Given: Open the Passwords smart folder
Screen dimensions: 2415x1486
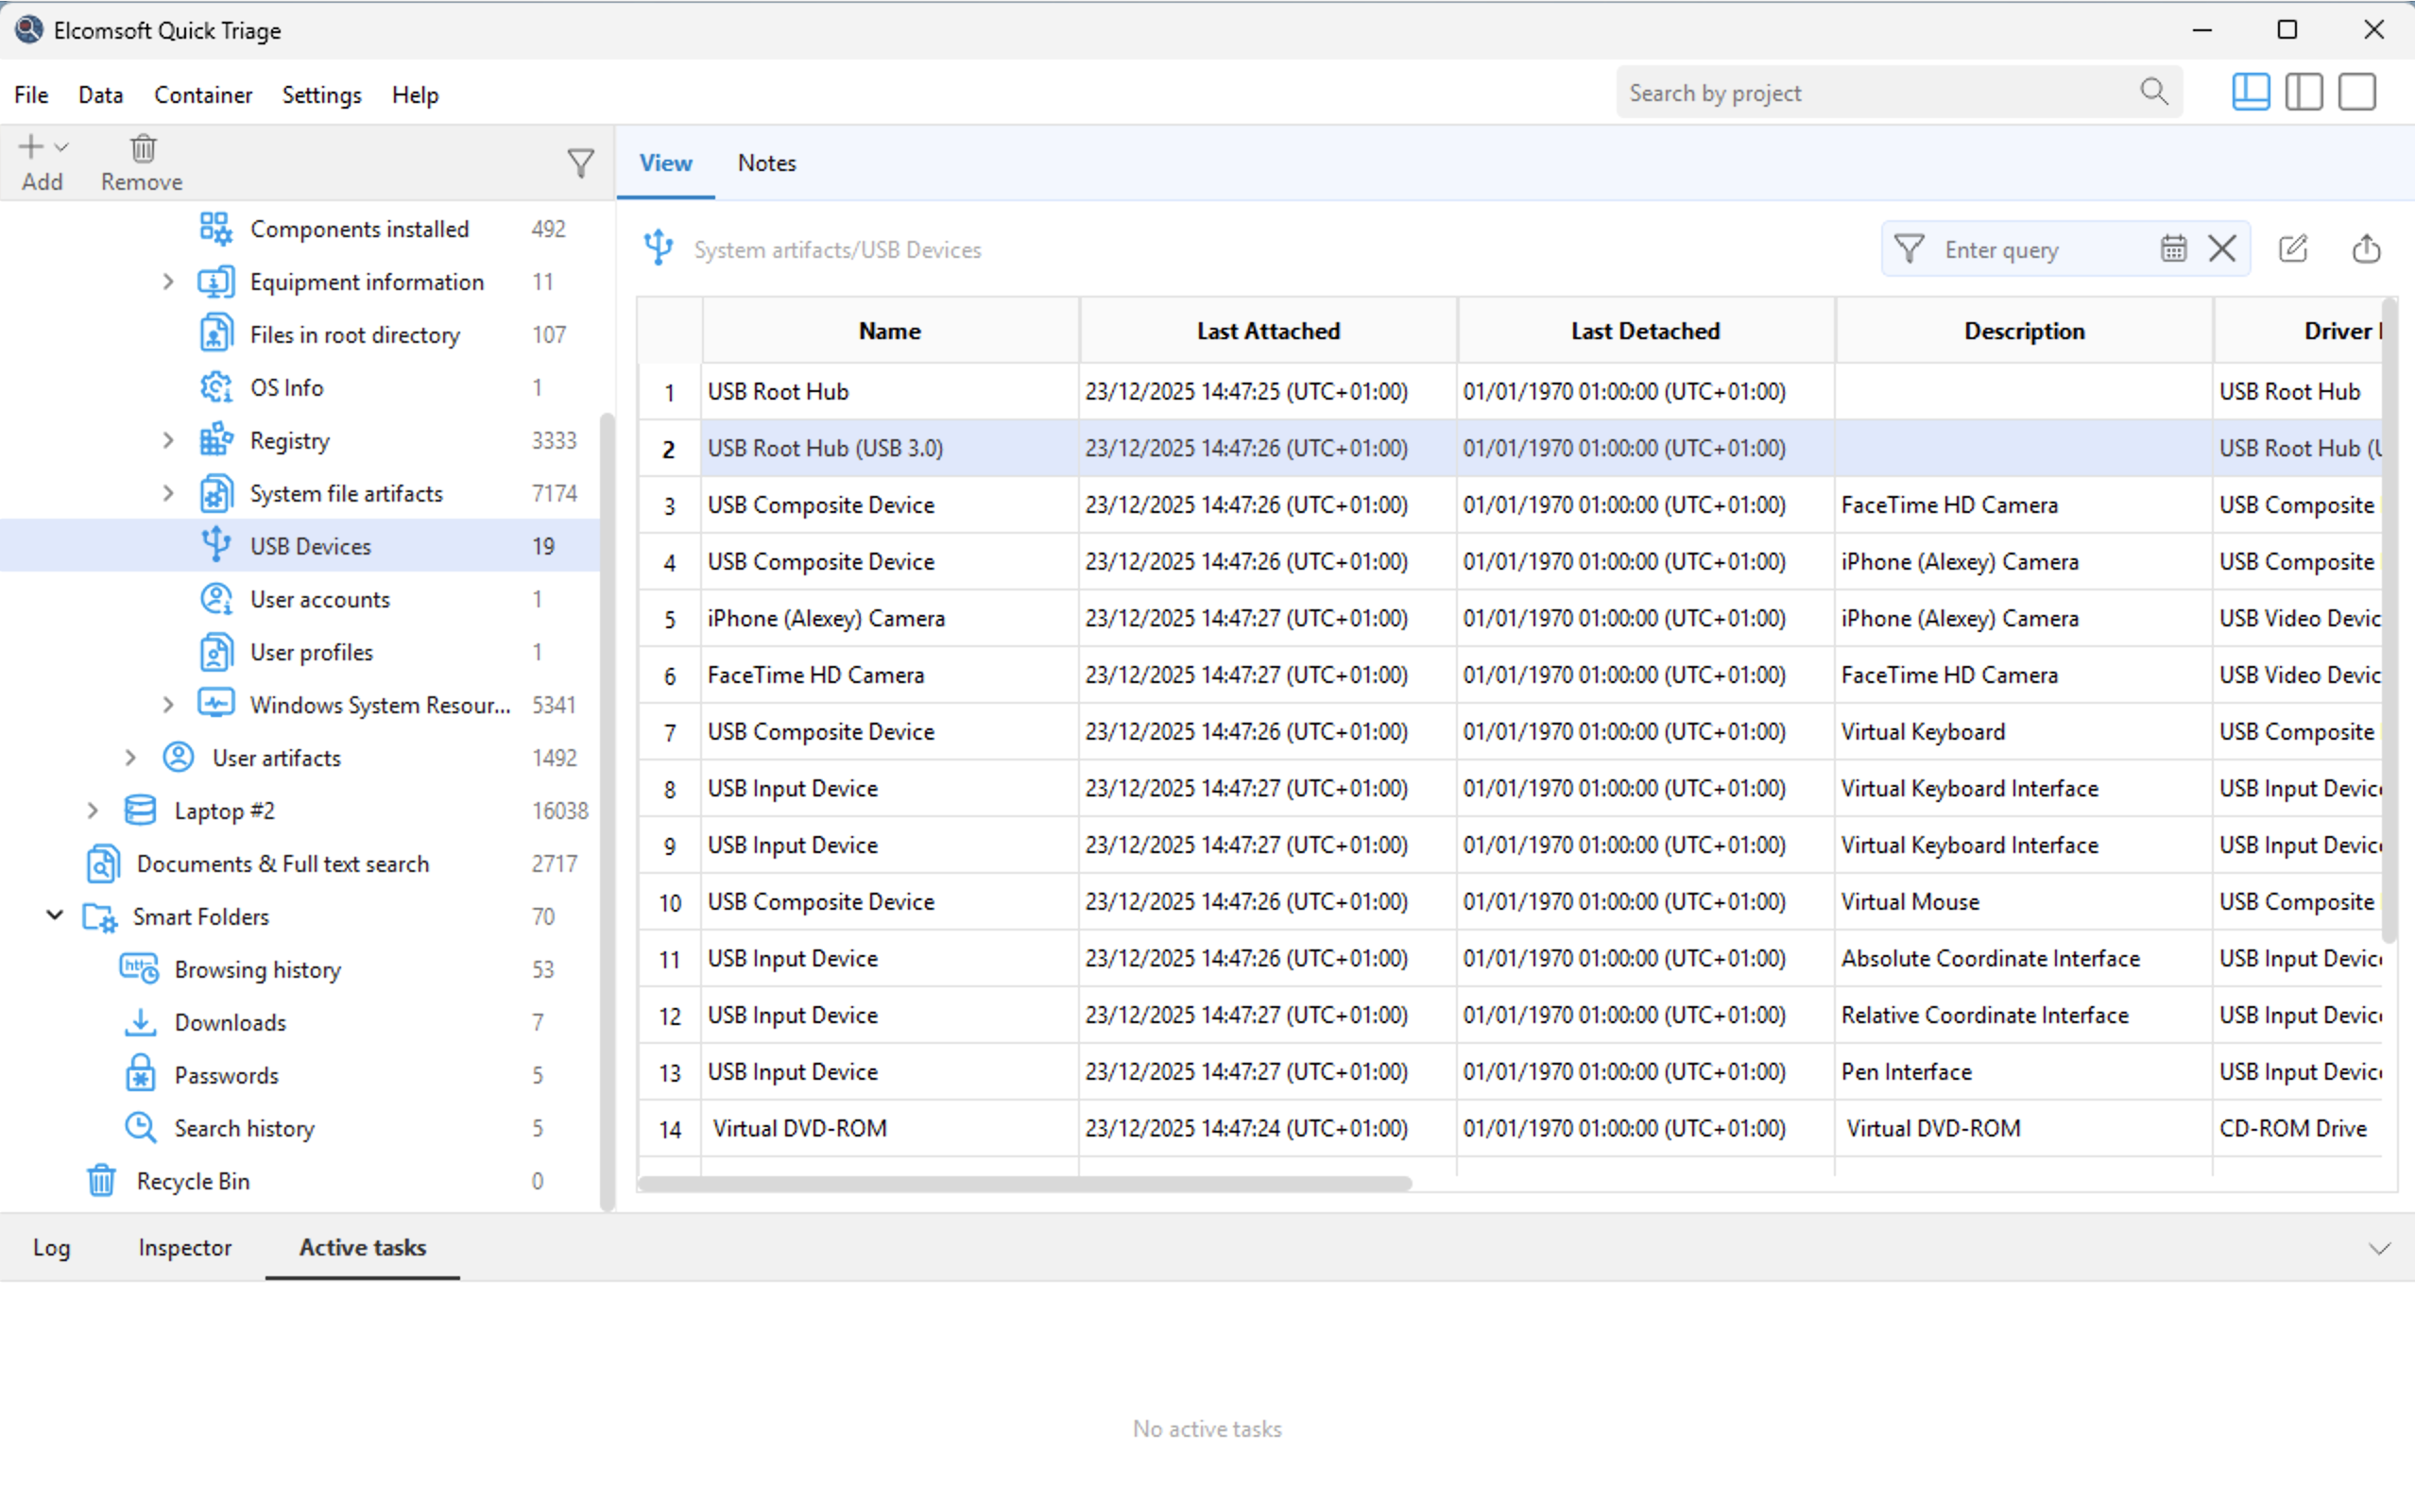Looking at the screenshot, I should (226, 1074).
